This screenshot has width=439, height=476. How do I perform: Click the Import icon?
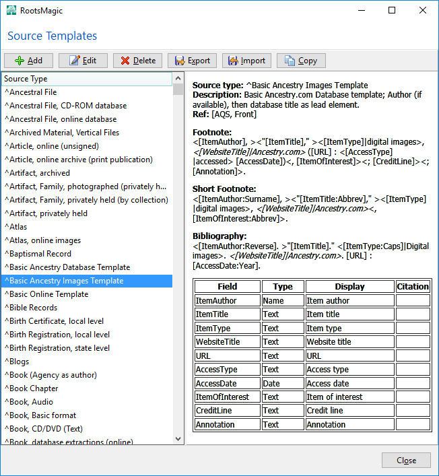233,61
